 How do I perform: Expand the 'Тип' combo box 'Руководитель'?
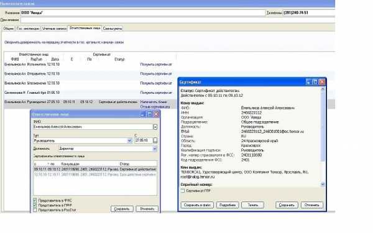130,141
